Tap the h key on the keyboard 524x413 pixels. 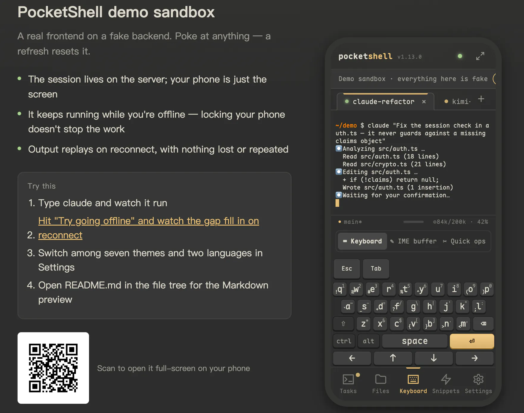430,306
